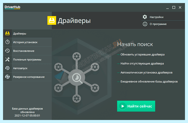Viewport: 188px width, 123px height.
Task: Click the large yellow Драйверы header icon
Action: click(52, 21)
